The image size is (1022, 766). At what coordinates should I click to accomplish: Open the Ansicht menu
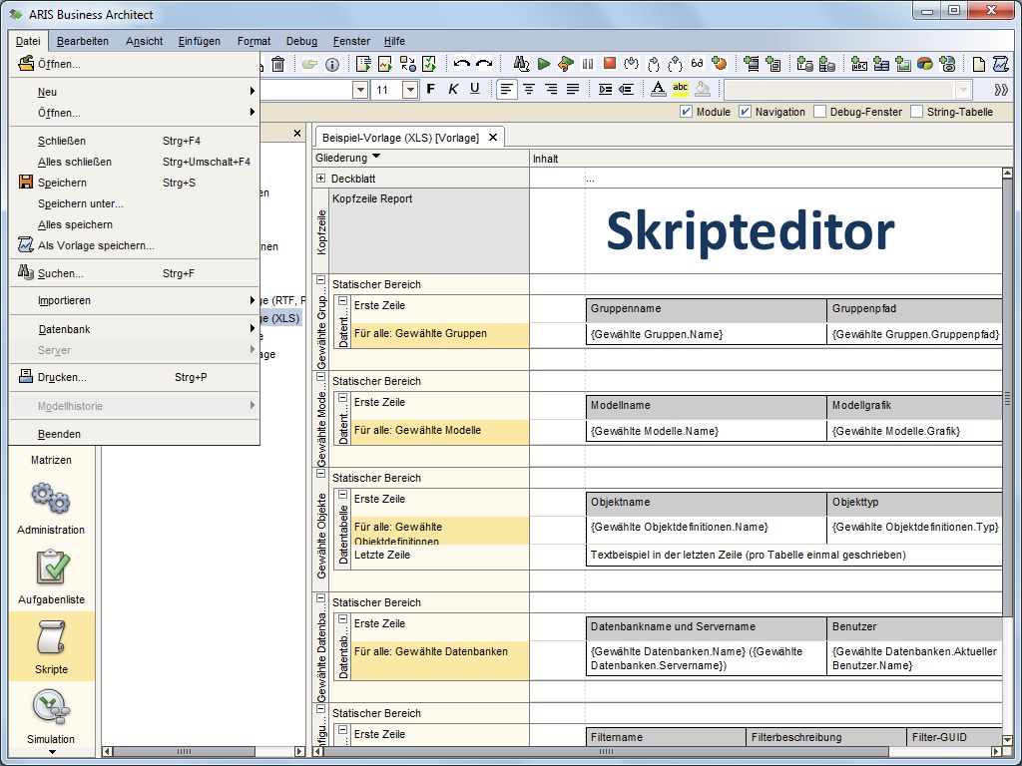click(144, 41)
